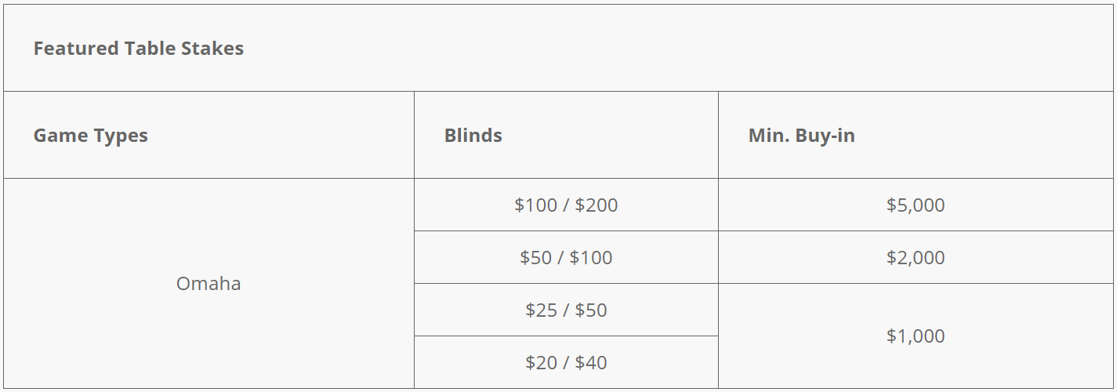Screen dimensions: 1117x392
Task: Click the $25 / $50 blinds cell
Action: coord(566,310)
